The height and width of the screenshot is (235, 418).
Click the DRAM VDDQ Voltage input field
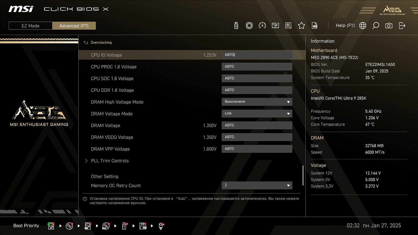[257, 137]
